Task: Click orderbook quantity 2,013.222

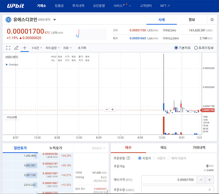Action: point(30,185)
